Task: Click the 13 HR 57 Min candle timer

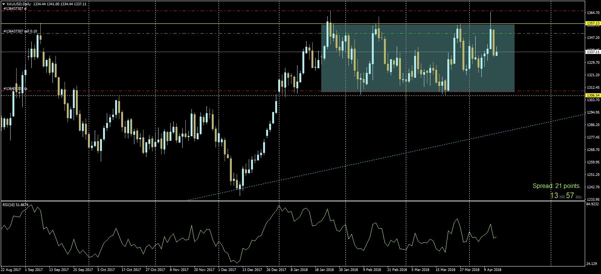Action: tap(566, 195)
